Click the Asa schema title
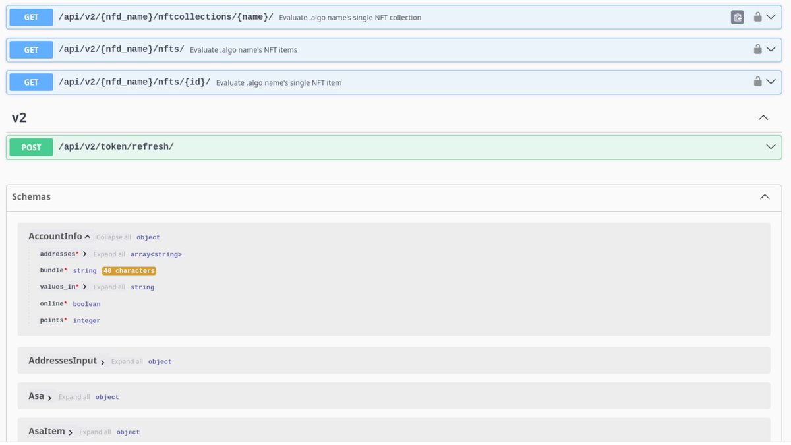The width and height of the screenshot is (791, 445). 36,396
